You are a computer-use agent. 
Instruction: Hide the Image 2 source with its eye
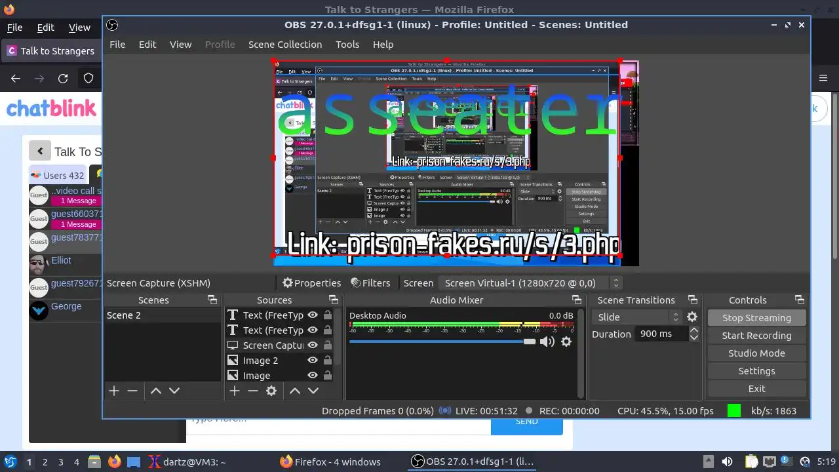[313, 361]
